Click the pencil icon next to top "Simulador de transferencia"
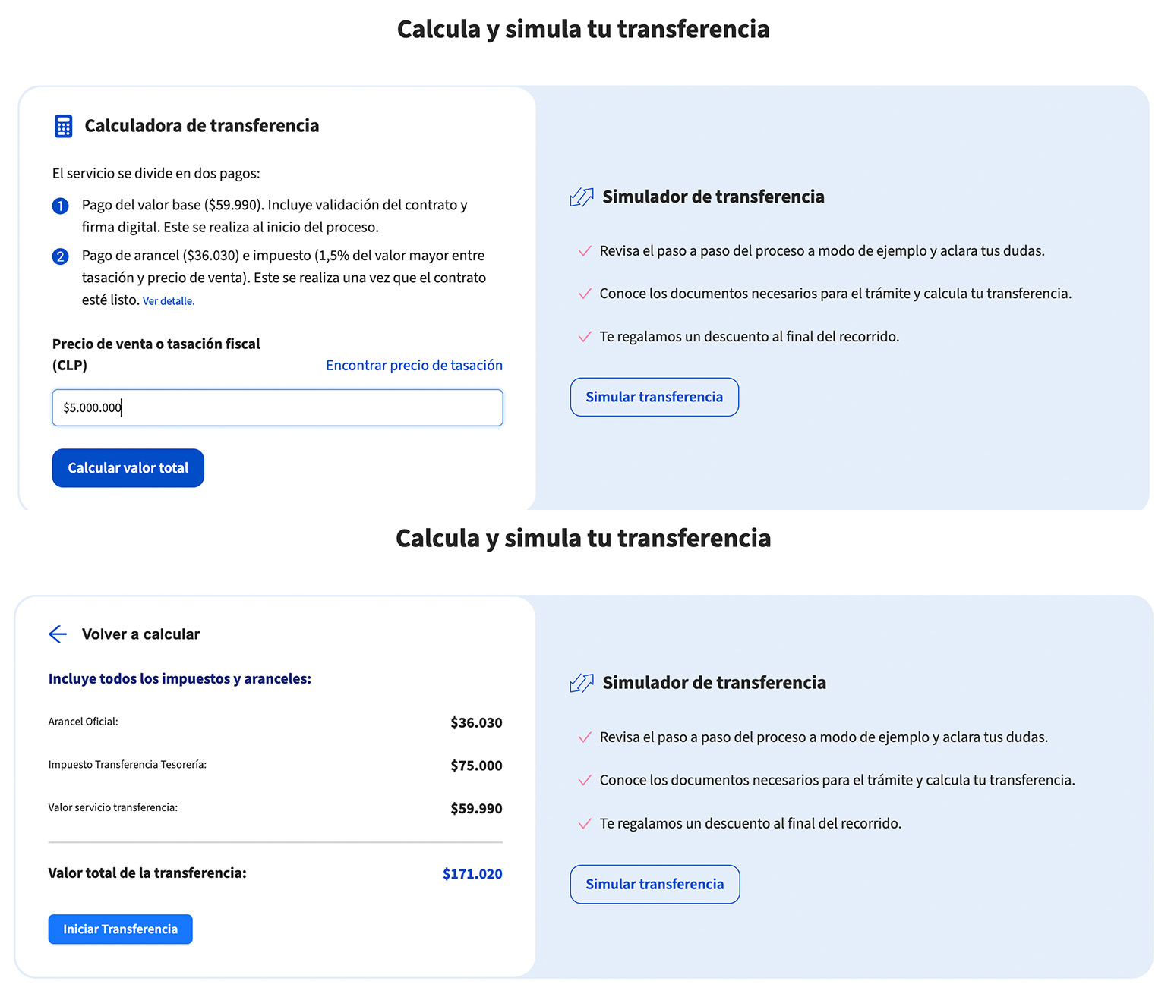The width and height of the screenshot is (1171, 1000). (x=581, y=197)
